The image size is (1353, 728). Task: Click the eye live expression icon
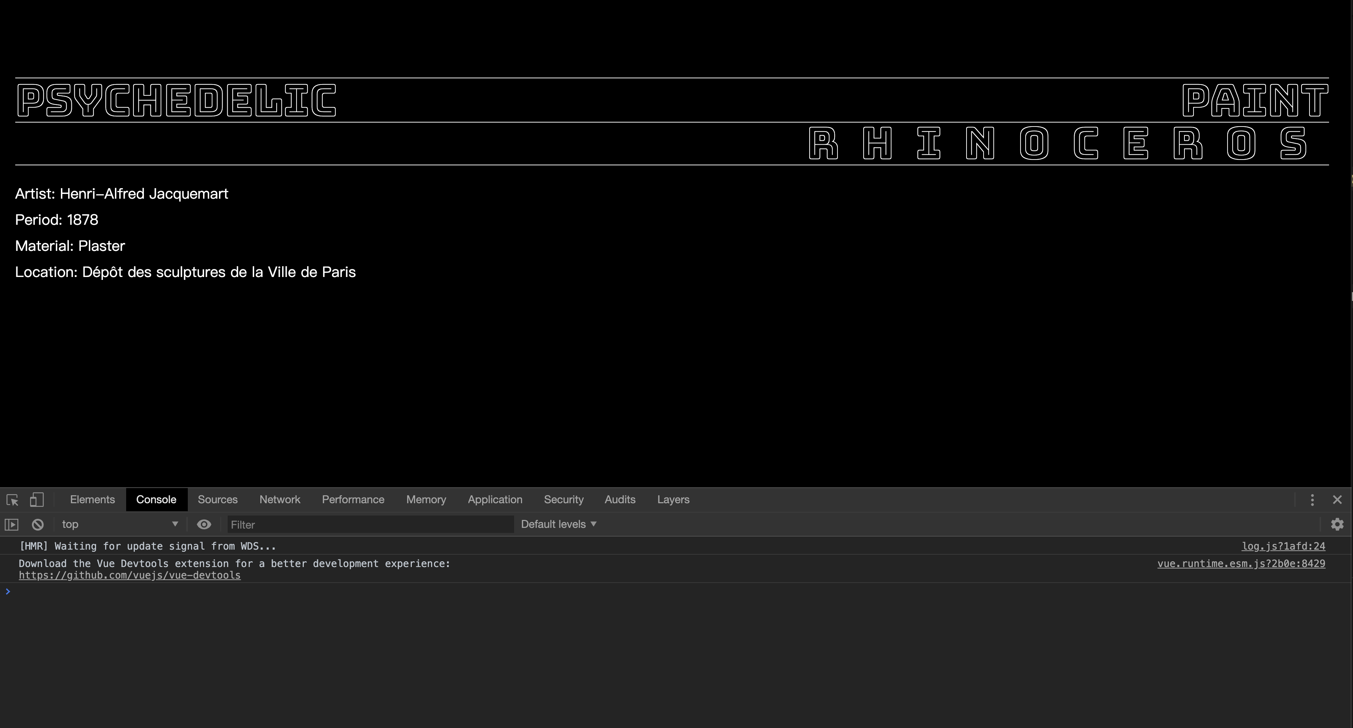(204, 524)
